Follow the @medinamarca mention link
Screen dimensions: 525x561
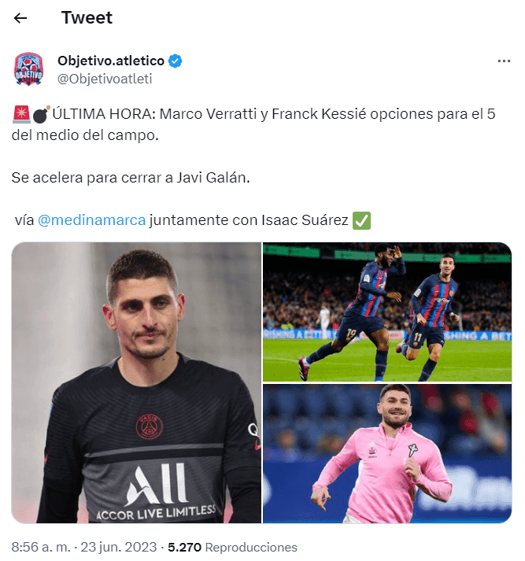point(91,220)
